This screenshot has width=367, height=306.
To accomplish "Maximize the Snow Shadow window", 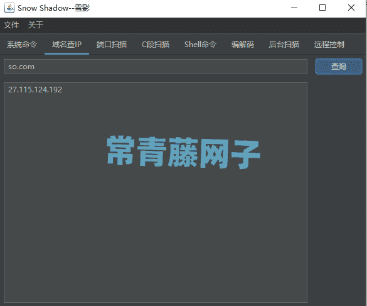I will click(322, 8).
